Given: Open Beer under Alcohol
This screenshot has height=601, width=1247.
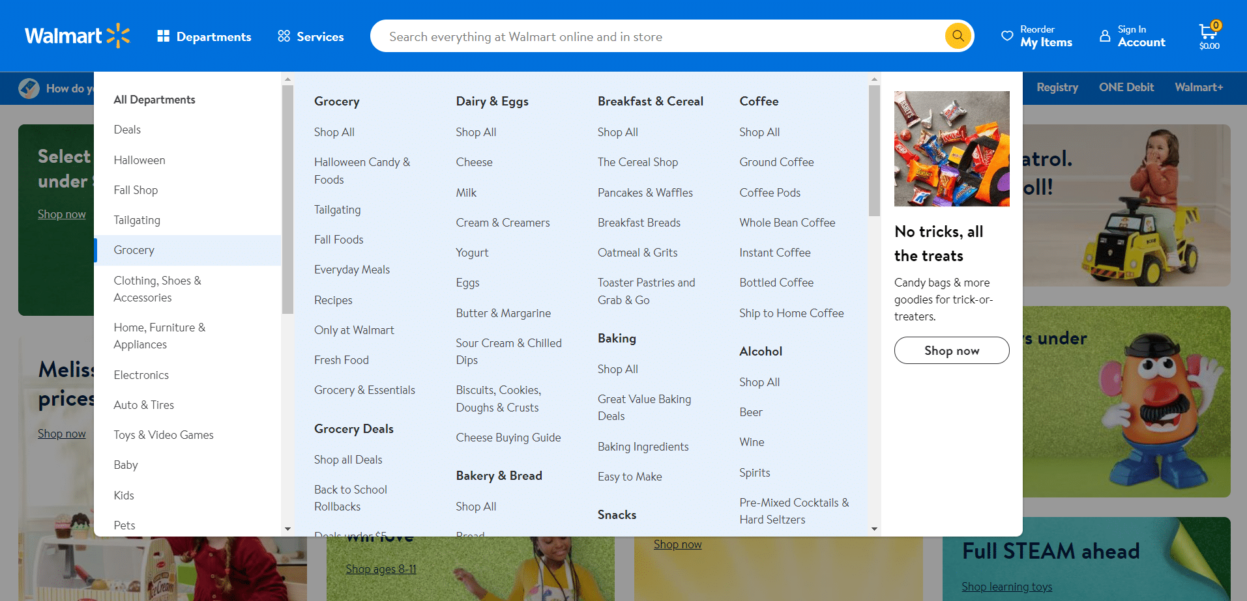Looking at the screenshot, I should click(751, 412).
